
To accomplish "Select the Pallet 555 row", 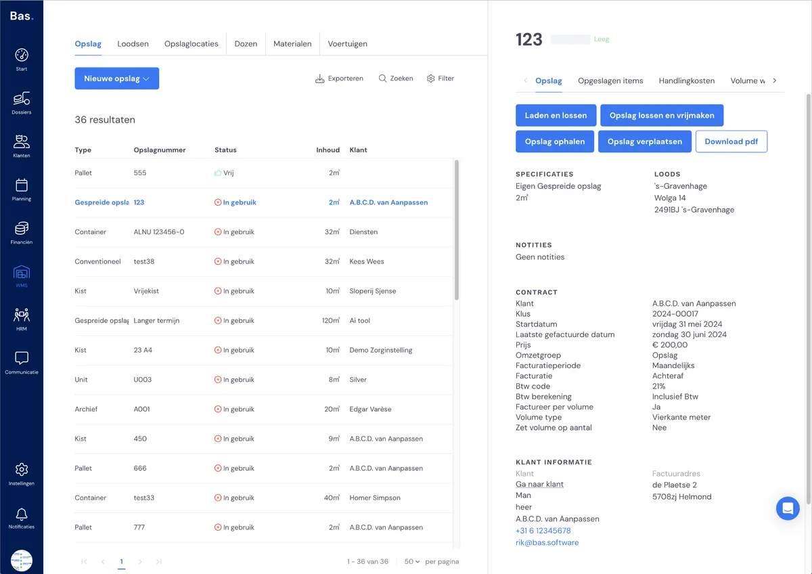I will point(264,173).
